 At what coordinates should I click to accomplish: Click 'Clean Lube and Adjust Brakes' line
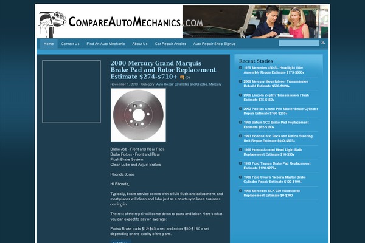(136, 165)
